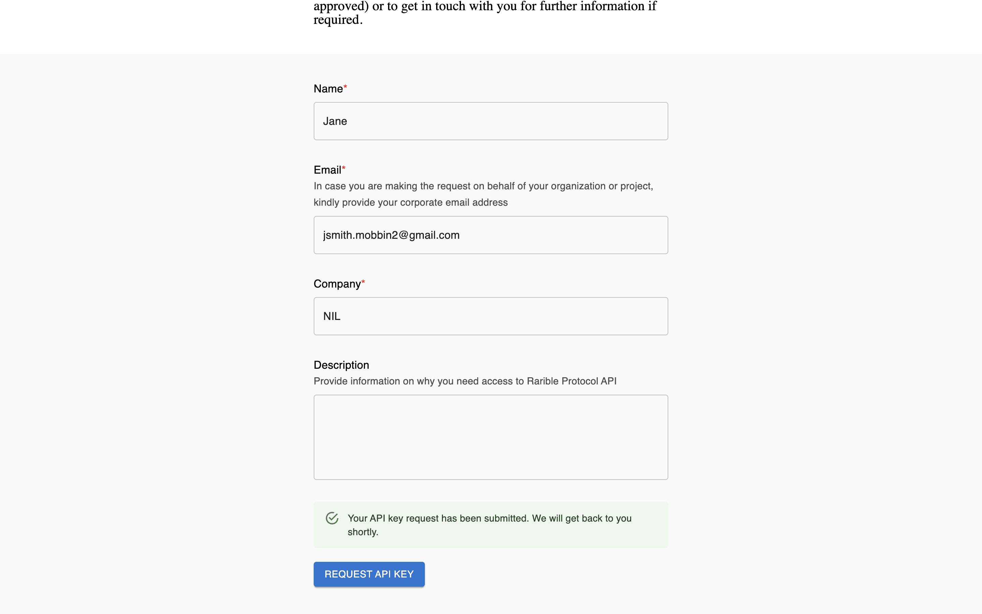Click inside the empty Description text area
This screenshot has height=614, width=982.
pos(491,437)
